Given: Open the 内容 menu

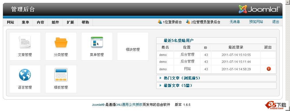Looking at the screenshot, I should (x=40, y=22).
